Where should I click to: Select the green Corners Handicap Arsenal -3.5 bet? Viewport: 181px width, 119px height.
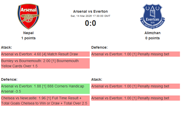coord(45,89)
